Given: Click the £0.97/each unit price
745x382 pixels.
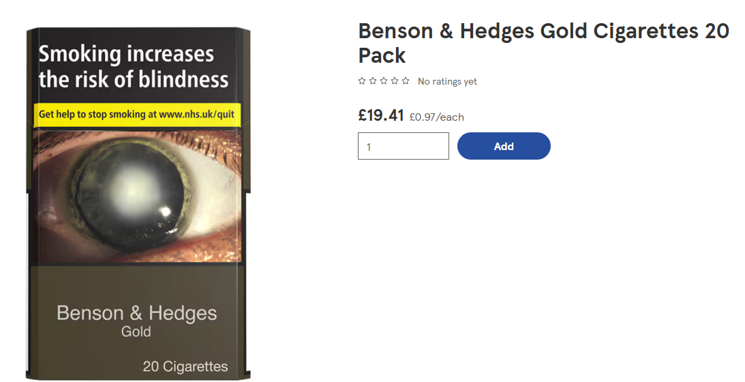Looking at the screenshot, I should click(x=437, y=117).
